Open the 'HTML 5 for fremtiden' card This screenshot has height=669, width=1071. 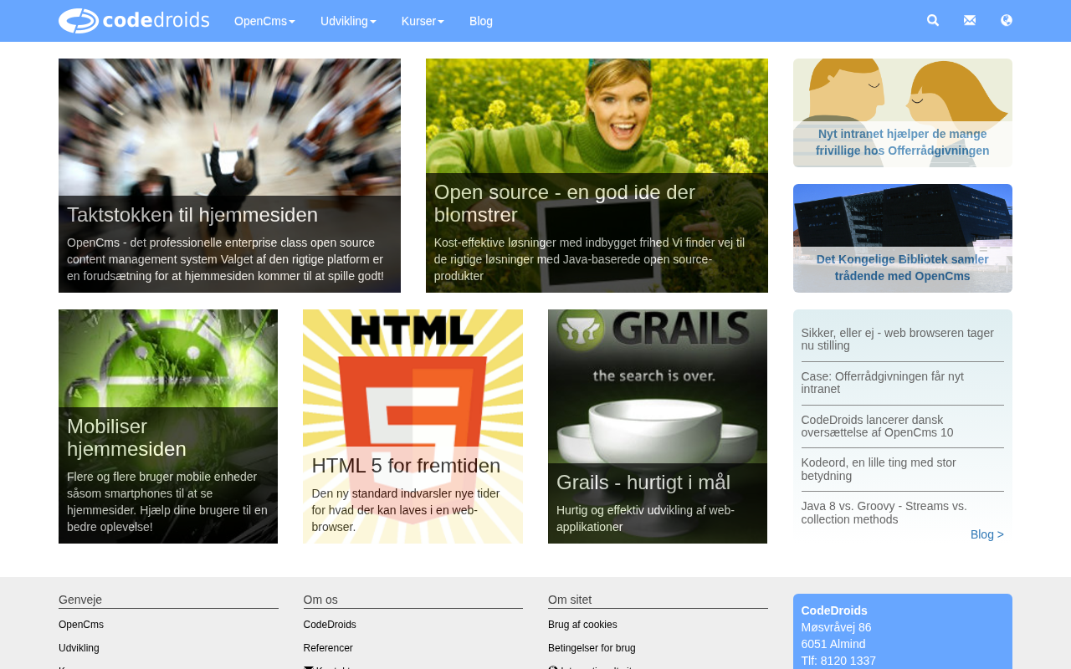pos(413,426)
